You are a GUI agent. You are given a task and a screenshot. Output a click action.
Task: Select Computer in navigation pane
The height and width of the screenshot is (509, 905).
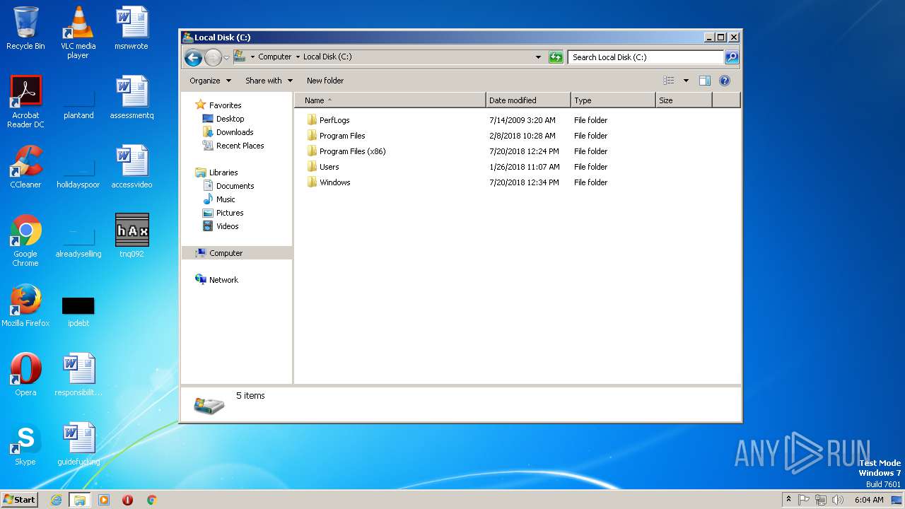coord(226,253)
